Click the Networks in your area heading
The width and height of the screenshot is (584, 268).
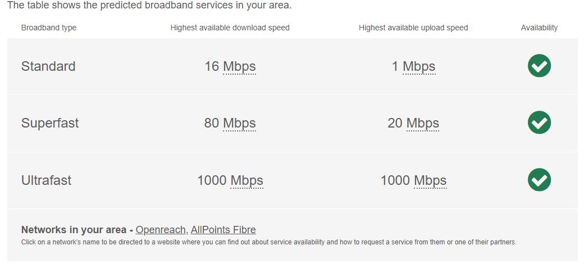click(x=74, y=230)
